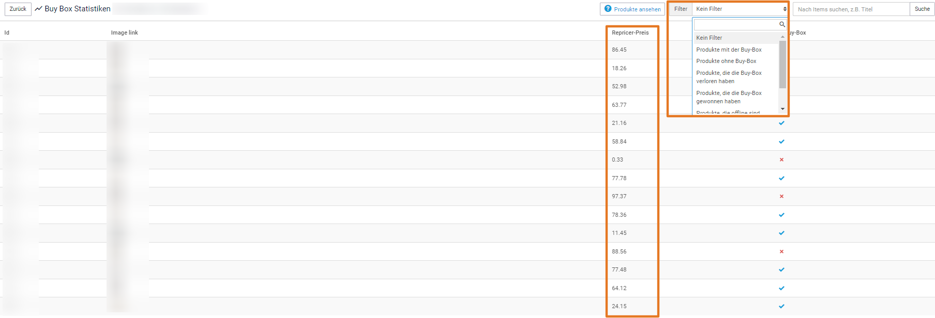Click the blue checkmark in the 58.84 row
The width and height of the screenshot is (935, 318).
[x=781, y=141]
